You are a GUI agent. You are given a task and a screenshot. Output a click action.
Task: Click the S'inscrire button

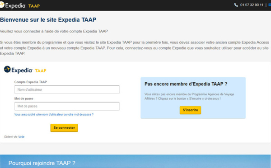pos(190,110)
